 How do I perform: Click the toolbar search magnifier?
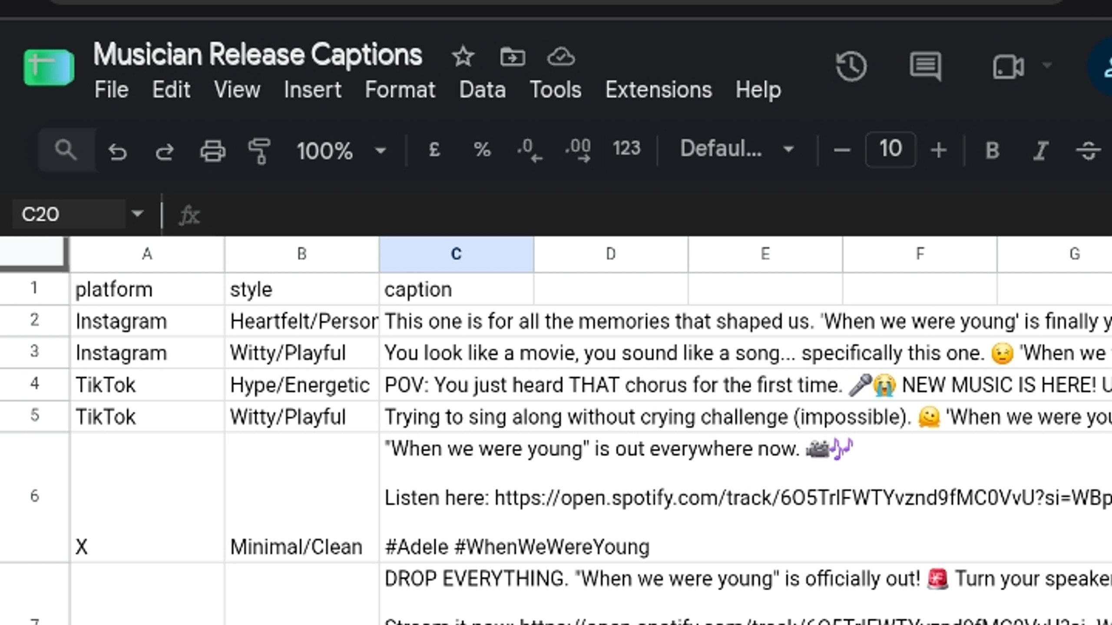pos(66,150)
